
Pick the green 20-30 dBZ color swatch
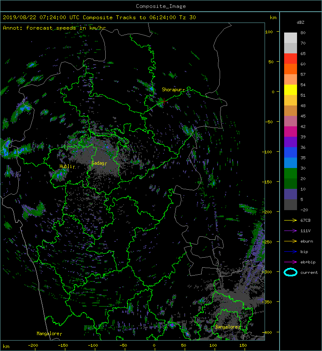point(290,173)
